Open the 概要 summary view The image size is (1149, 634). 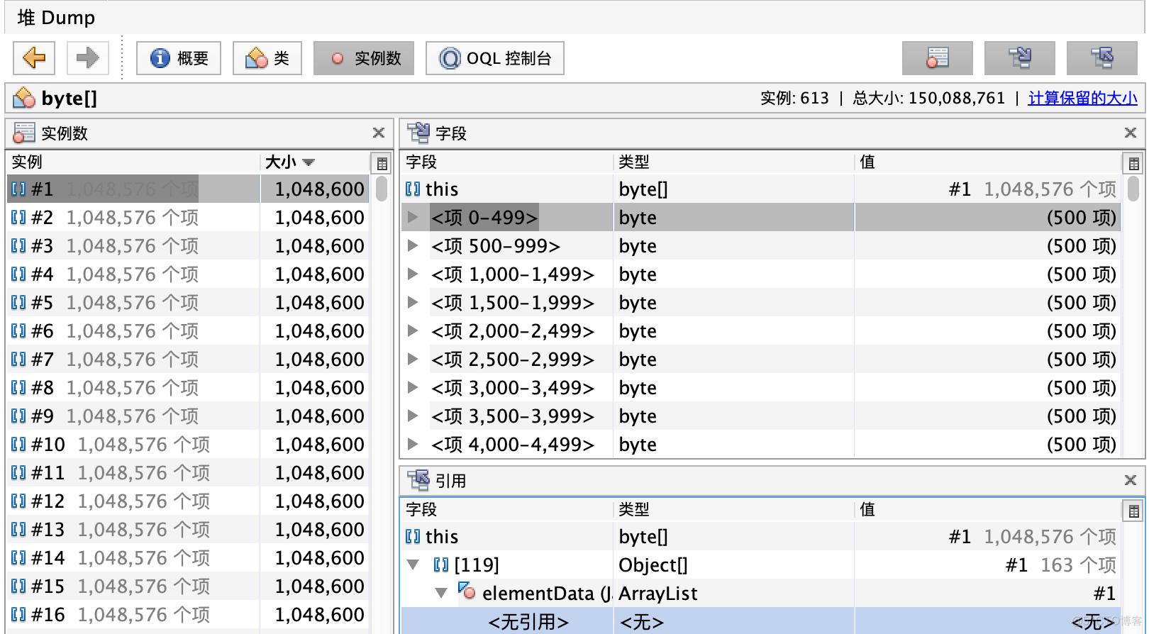tap(179, 58)
